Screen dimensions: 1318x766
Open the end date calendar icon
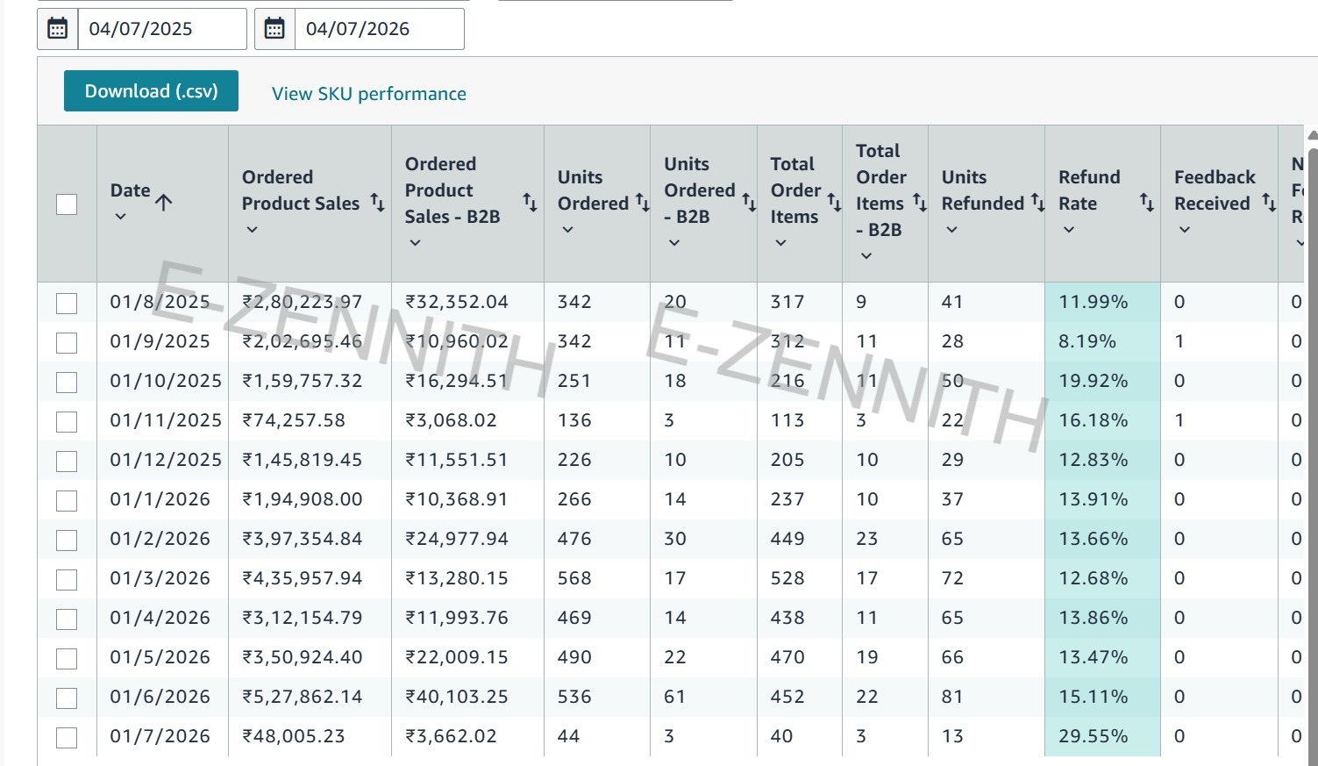point(274,29)
